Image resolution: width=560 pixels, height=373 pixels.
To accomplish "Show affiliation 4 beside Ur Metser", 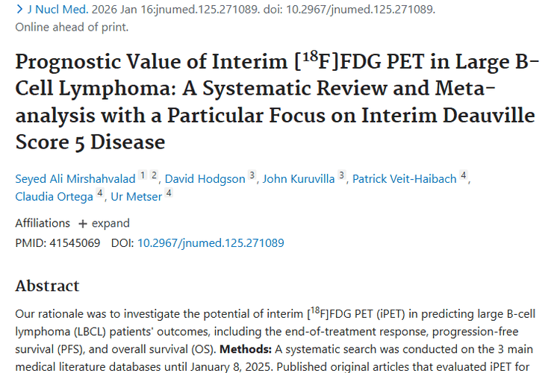I will (169, 194).
